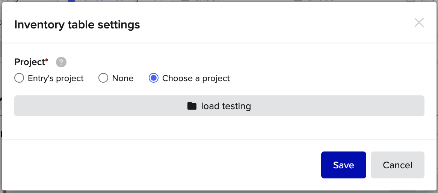Click the "Entry's project" option label
The width and height of the screenshot is (438, 193).
tap(56, 79)
